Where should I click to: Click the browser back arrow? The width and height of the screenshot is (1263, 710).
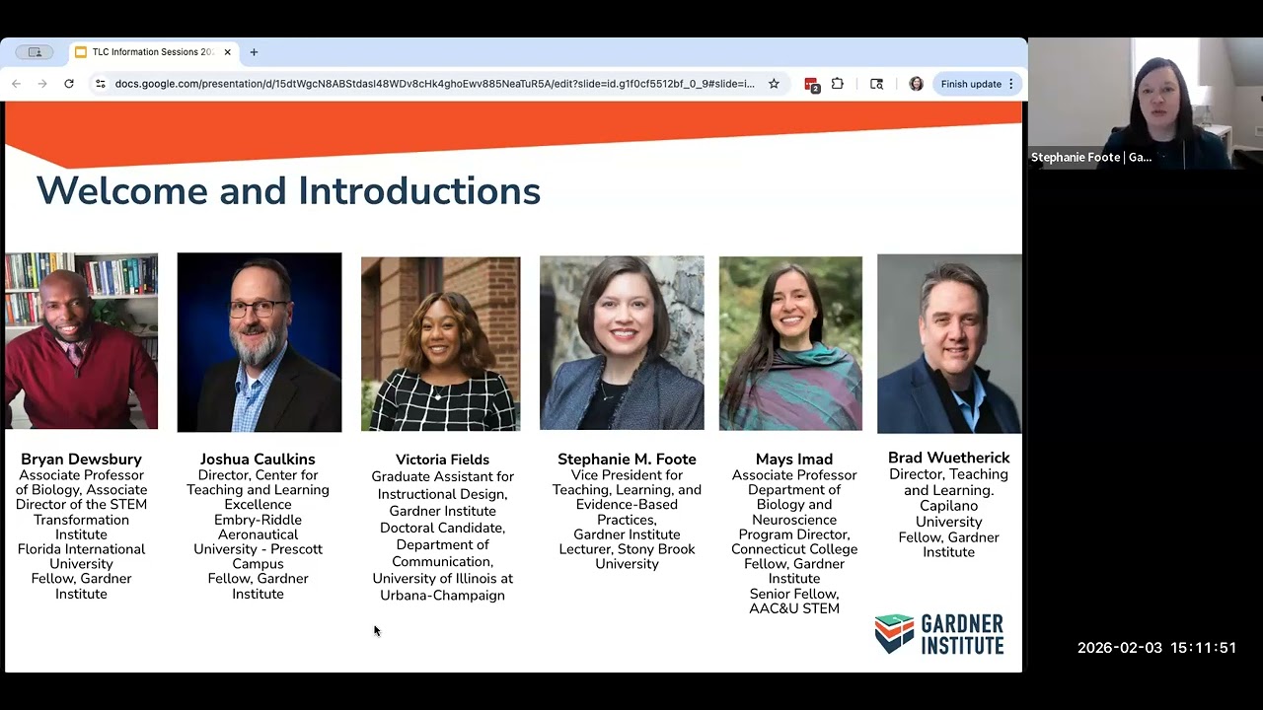(16, 84)
